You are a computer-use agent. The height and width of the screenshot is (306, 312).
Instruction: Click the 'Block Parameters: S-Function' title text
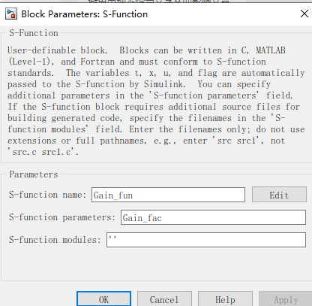click(85, 14)
